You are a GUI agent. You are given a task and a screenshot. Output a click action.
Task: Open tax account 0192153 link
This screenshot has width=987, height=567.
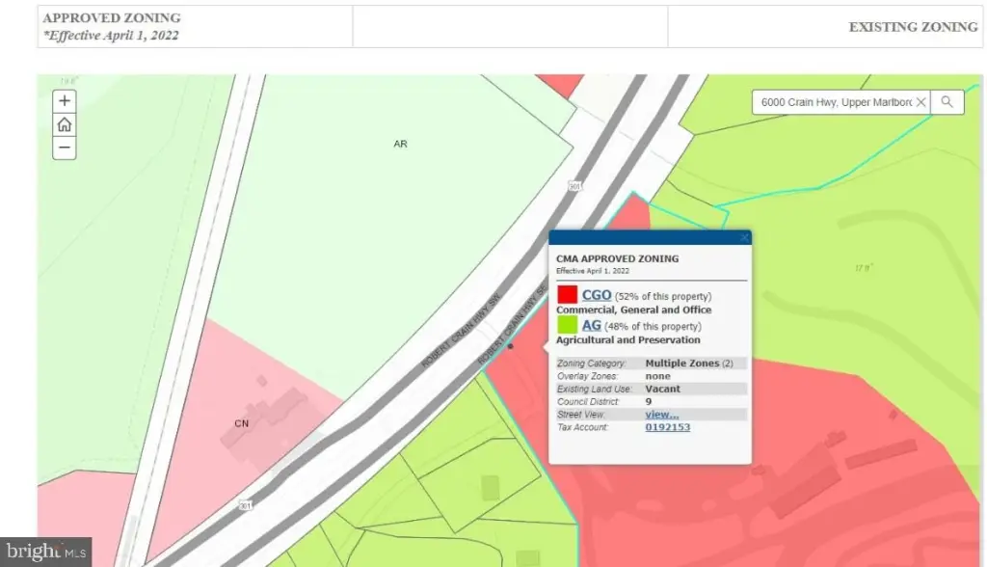[667, 427]
